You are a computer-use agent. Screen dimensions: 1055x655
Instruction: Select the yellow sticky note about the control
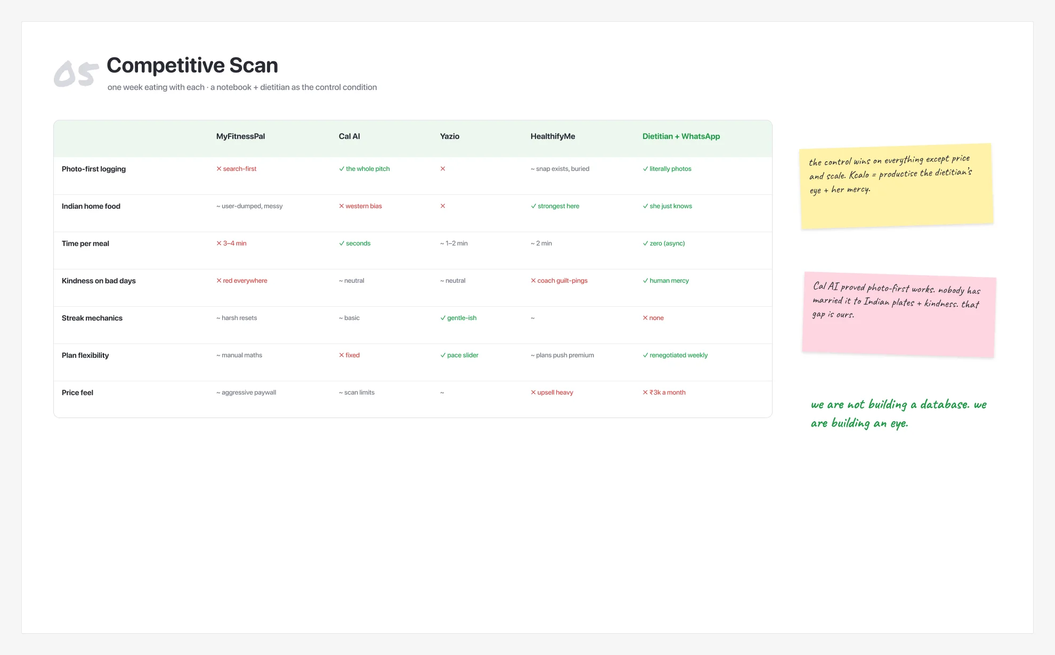click(x=897, y=186)
